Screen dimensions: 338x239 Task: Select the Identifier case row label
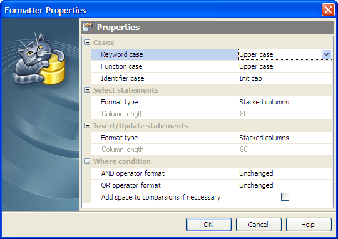coord(123,78)
